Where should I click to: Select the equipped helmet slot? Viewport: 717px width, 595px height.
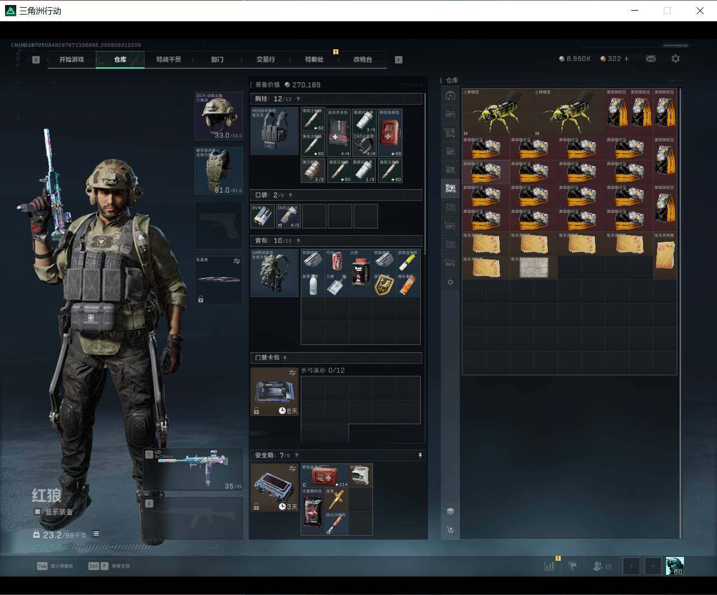point(218,116)
